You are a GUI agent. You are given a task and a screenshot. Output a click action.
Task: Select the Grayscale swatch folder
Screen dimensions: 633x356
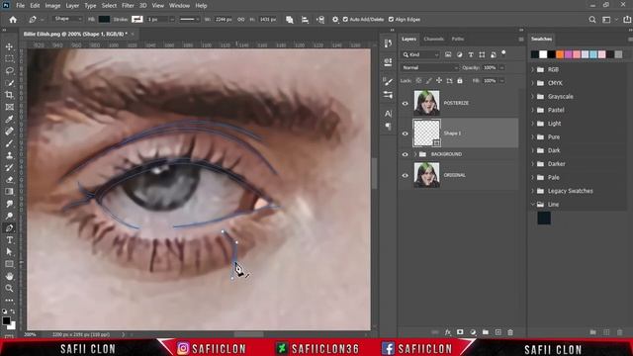(561, 97)
